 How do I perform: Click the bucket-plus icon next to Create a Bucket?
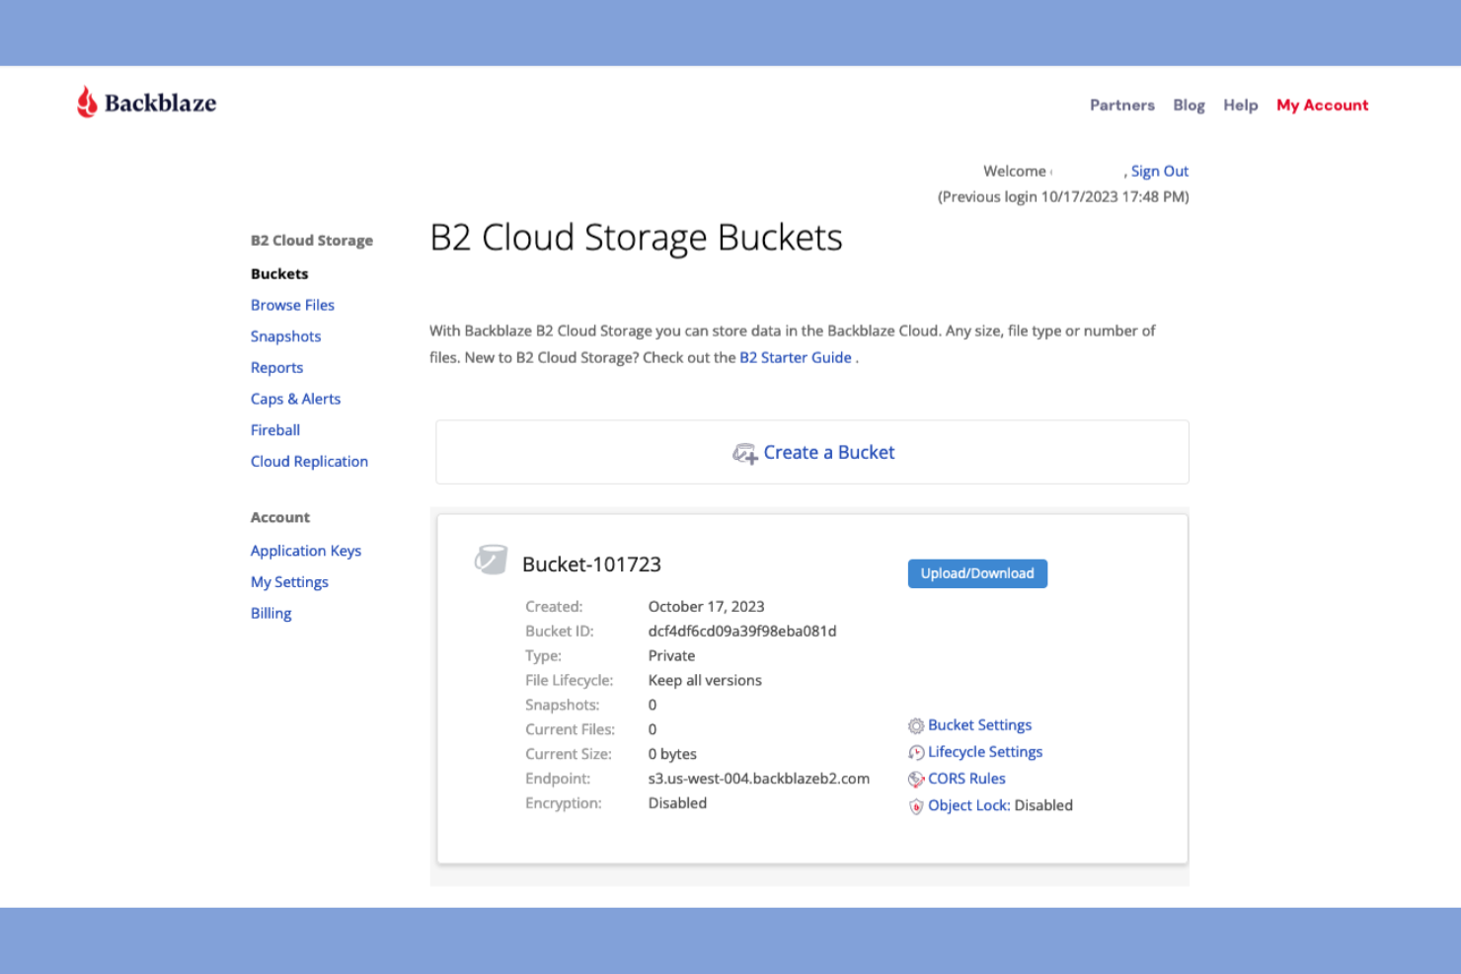[x=745, y=452]
